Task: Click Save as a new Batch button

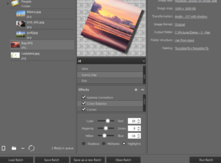Action: click(88, 160)
